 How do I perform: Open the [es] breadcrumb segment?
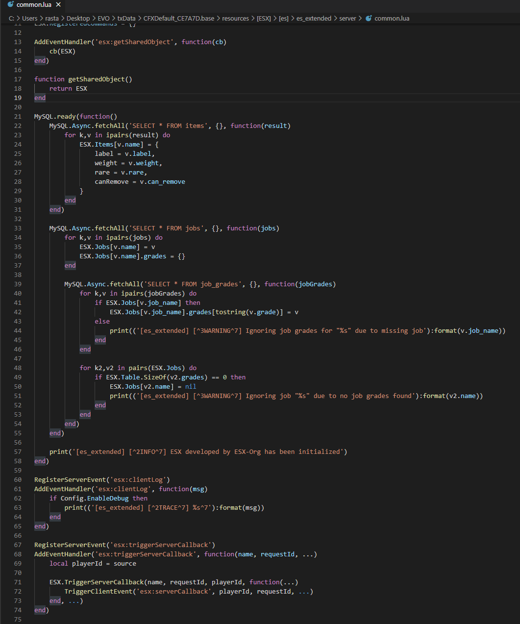(284, 19)
